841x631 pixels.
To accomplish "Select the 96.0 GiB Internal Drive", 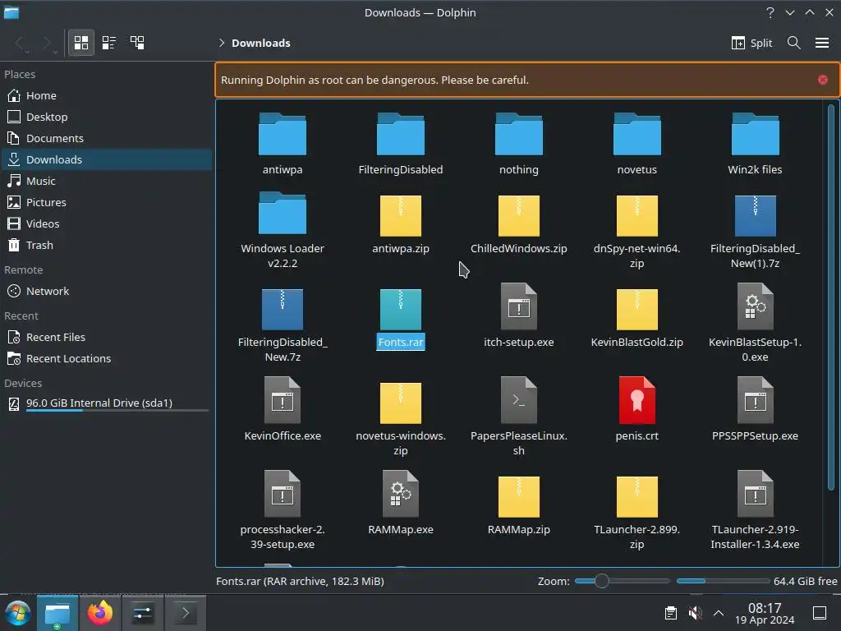I will pos(106,403).
